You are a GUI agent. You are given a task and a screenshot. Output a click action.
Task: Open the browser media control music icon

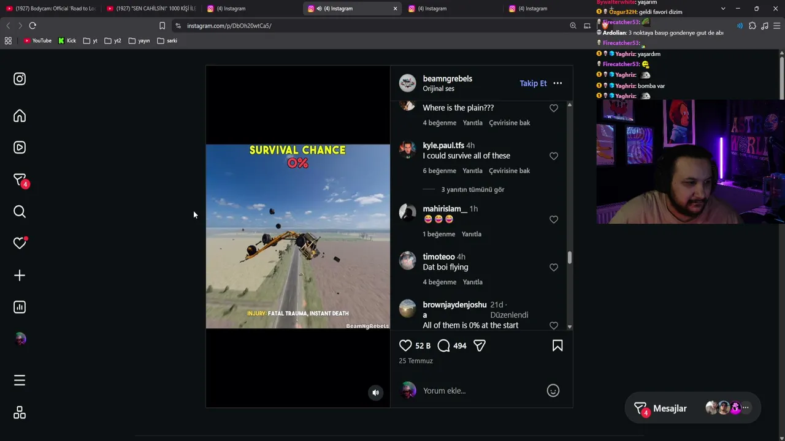pyautogui.click(x=765, y=26)
